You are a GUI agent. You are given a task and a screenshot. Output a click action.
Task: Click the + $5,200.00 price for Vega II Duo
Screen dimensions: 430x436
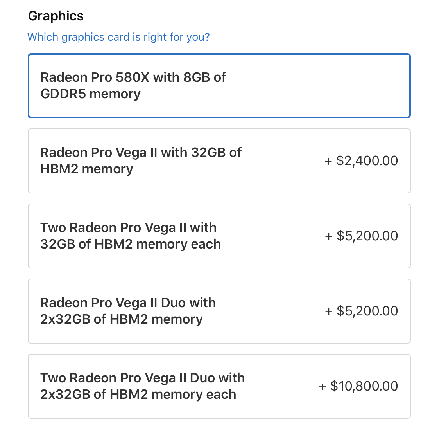coord(361,311)
